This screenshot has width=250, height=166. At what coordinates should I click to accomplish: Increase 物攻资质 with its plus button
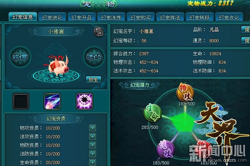pyautogui.click(x=92, y=128)
